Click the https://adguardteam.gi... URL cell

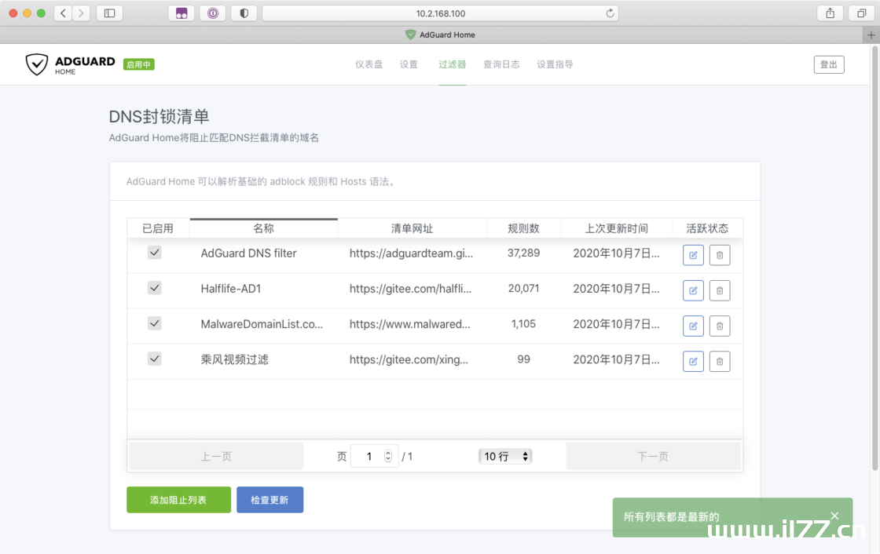pyautogui.click(x=412, y=253)
